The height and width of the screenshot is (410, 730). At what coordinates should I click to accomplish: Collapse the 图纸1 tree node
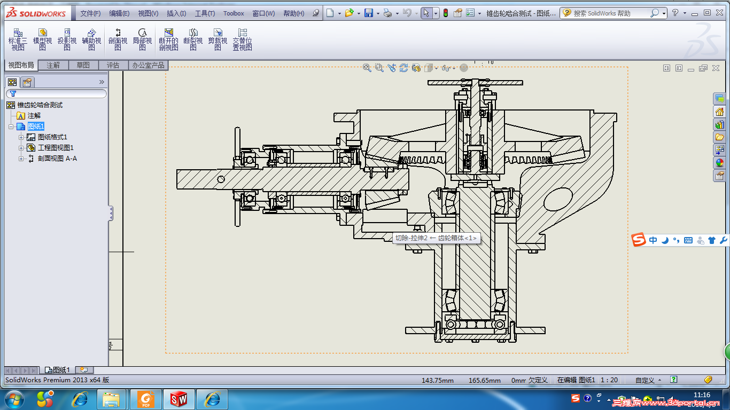point(11,127)
